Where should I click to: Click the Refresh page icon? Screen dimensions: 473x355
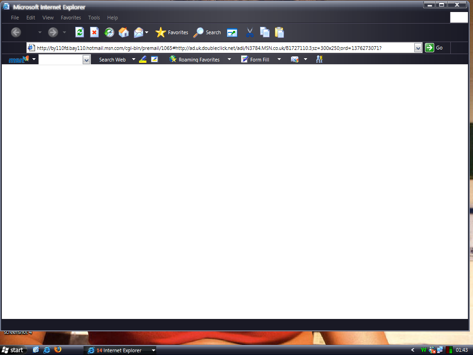coord(79,32)
